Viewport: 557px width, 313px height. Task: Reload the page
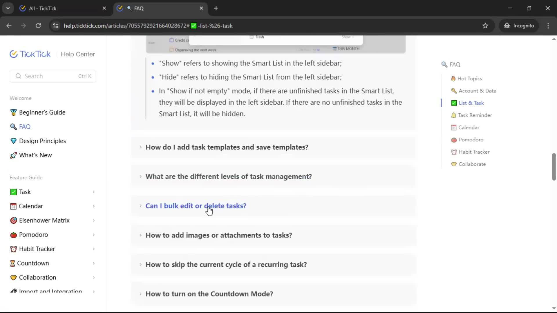(x=38, y=26)
